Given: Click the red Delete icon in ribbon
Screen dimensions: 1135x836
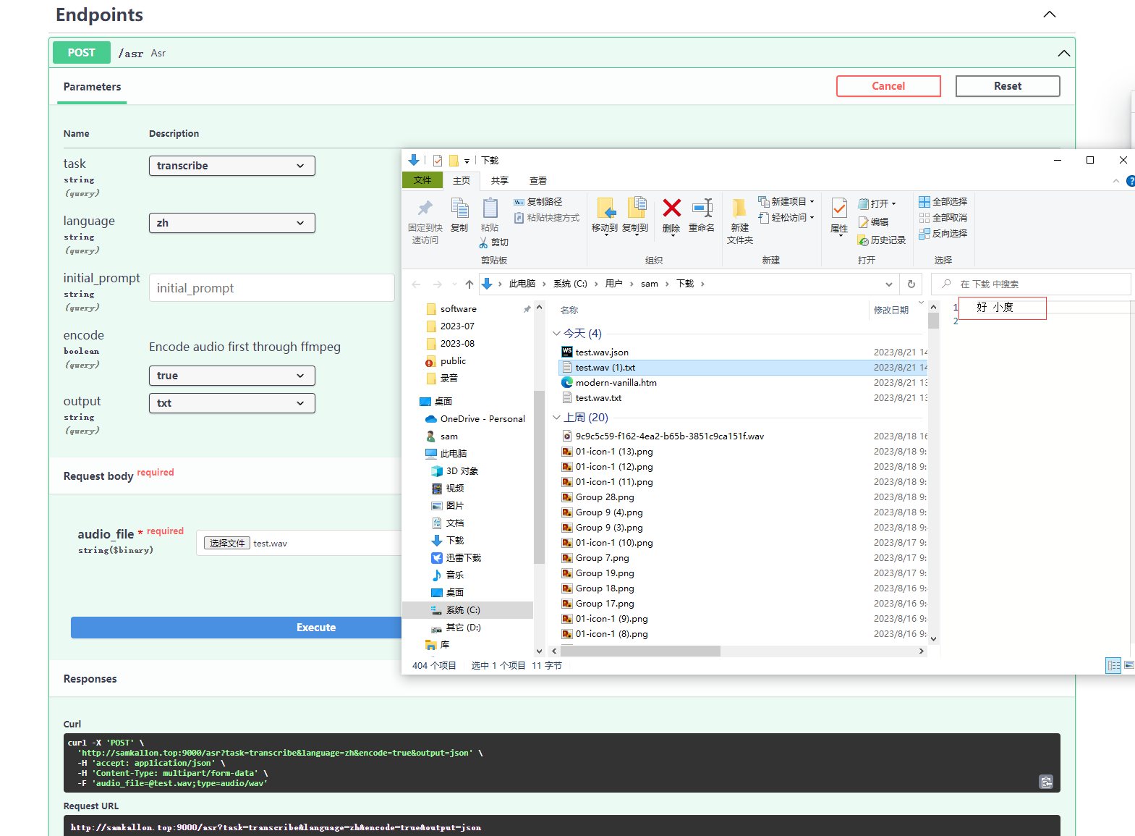Looking at the screenshot, I should 671,210.
